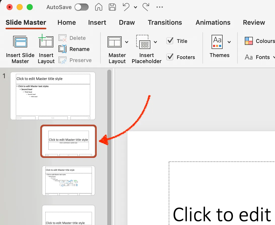Toggle the AutoSave switch
275x225 pixels.
click(82, 7)
